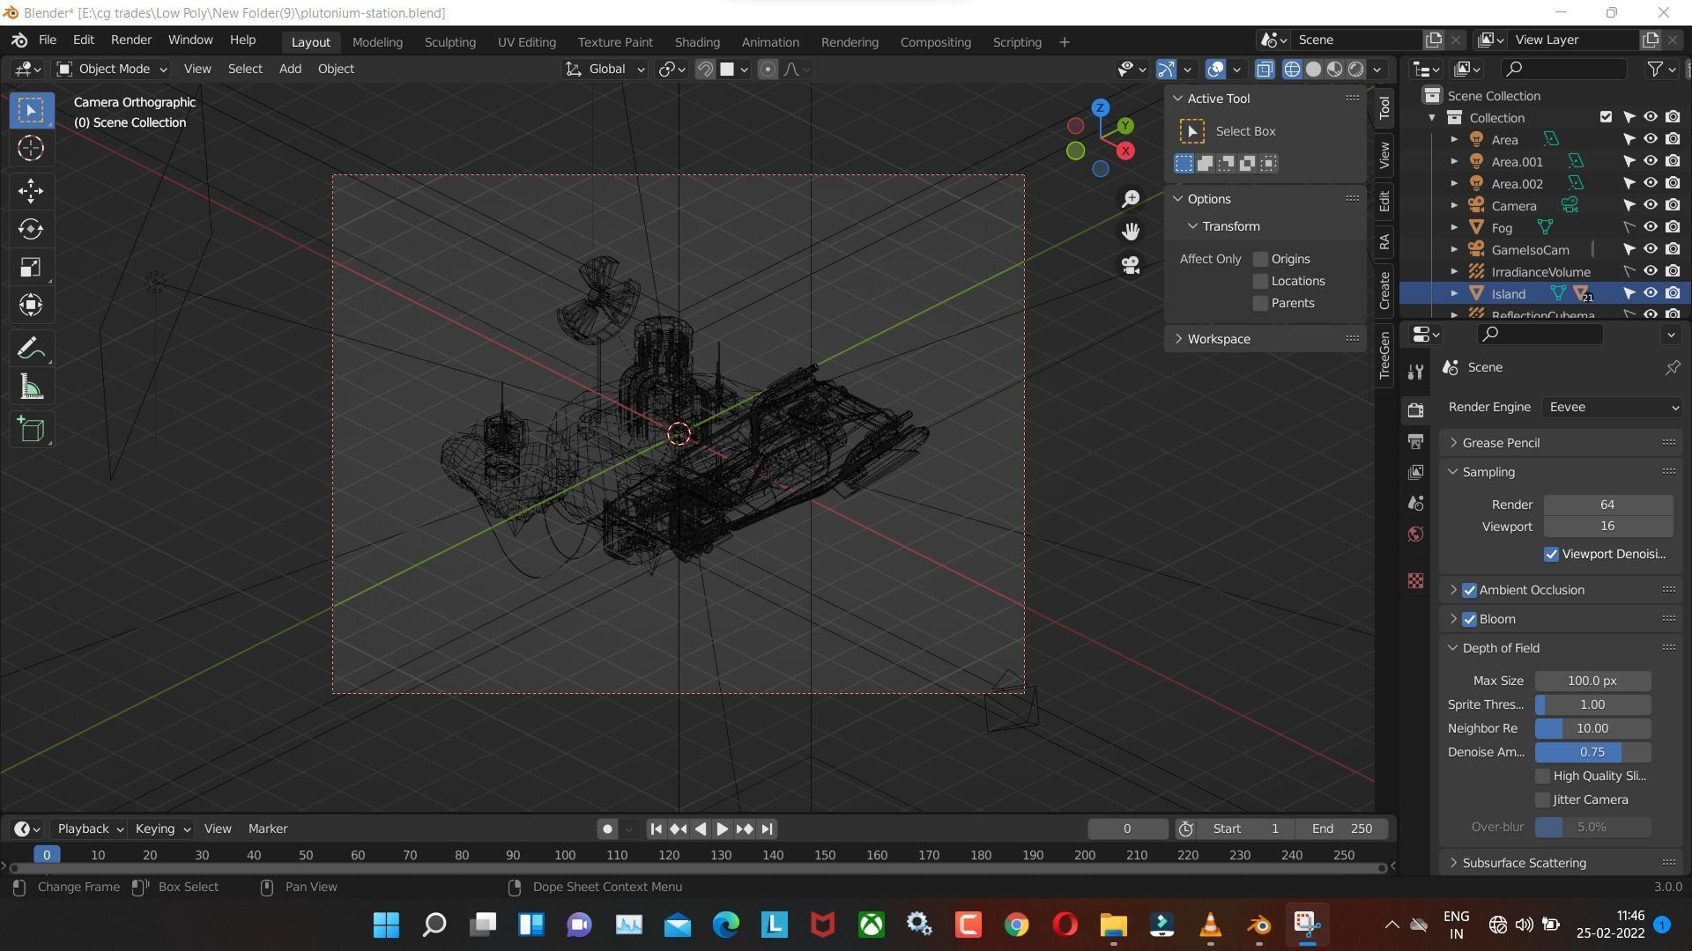Open the Render menu

tap(130, 40)
